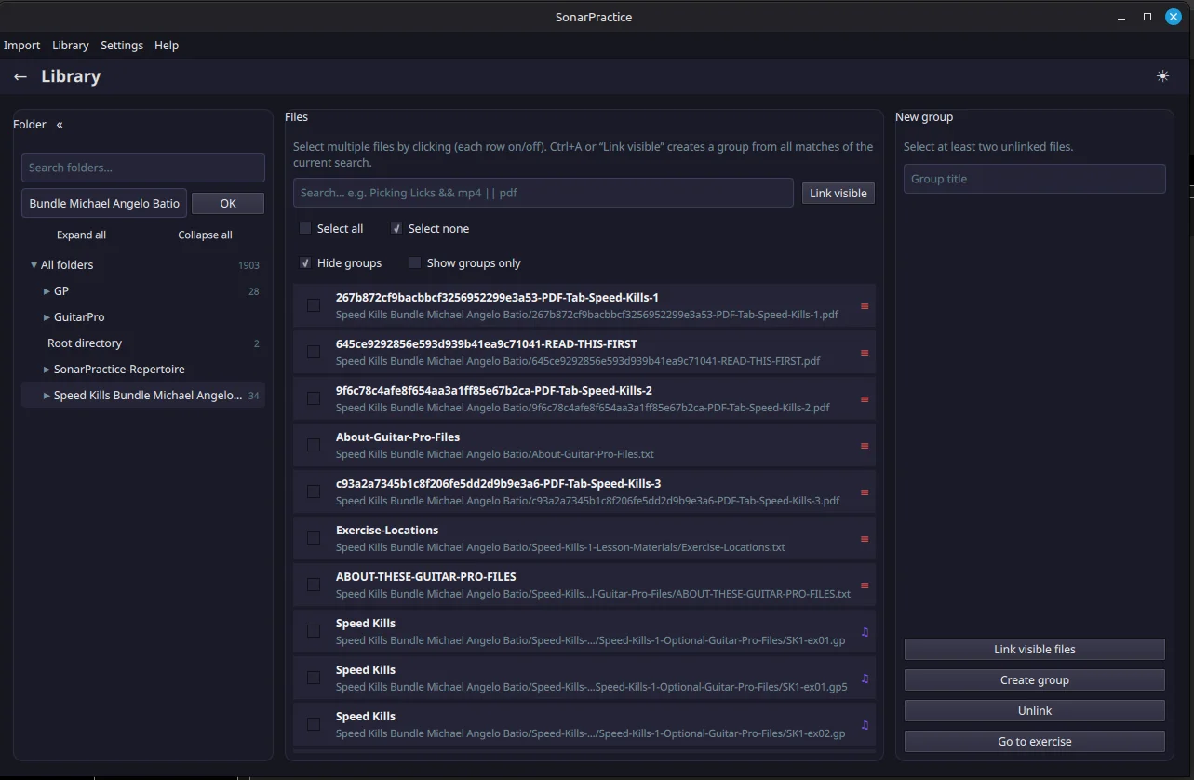The width and height of the screenshot is (1194, 780).
Task: Focus the Group title input field
Action: [x=1035, y=179]
